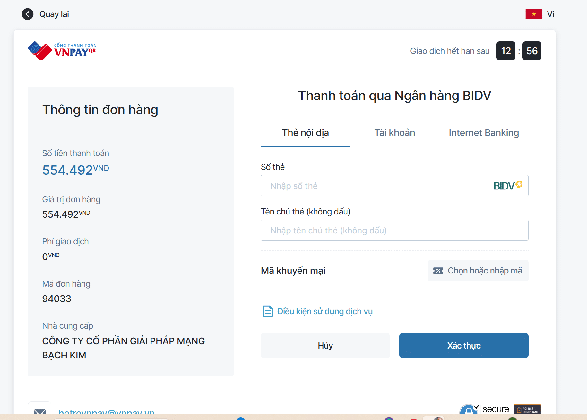The height and width of the screenshot is (420, 587).
Task: Click the PCI DSS Compliant badge
Action: [527, 409]
